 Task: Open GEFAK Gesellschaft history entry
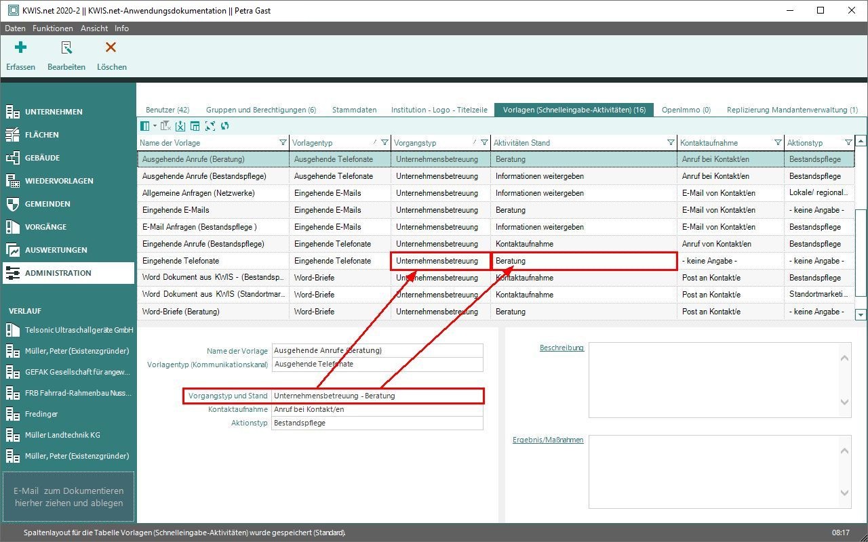(x=68, y=372)
